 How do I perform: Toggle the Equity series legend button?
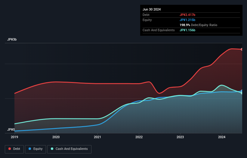click(x=36, y=149)
